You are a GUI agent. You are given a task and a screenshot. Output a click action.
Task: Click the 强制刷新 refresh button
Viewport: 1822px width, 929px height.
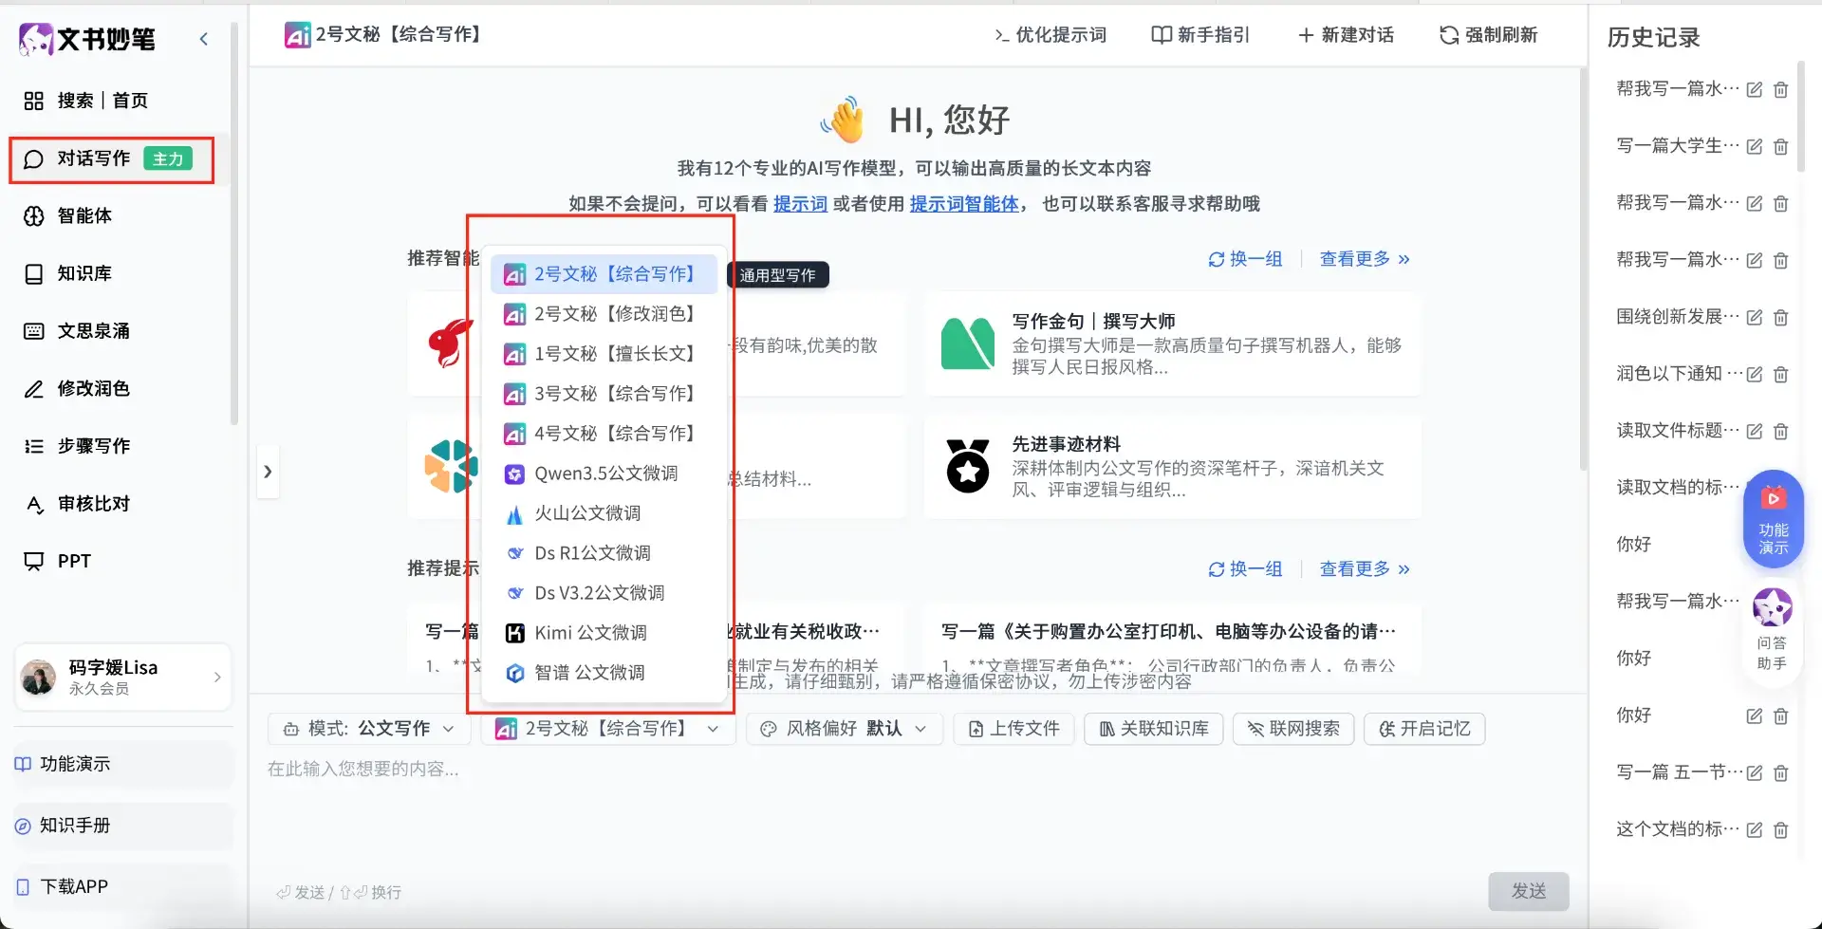[1488, 35]
